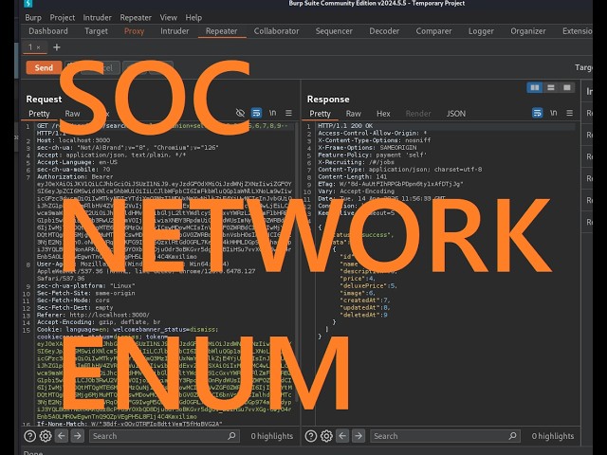The height and width of the screenshot is (455, 607).
Task: Go to previous Response search match
Action: 342,436
